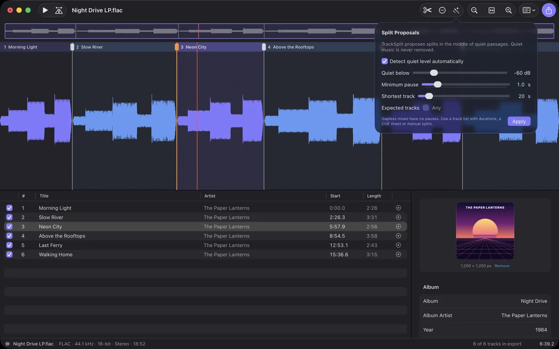Preview track Morning Light with its play icon
This screenshot has height=349, width=559.
(x=398, y=208)
